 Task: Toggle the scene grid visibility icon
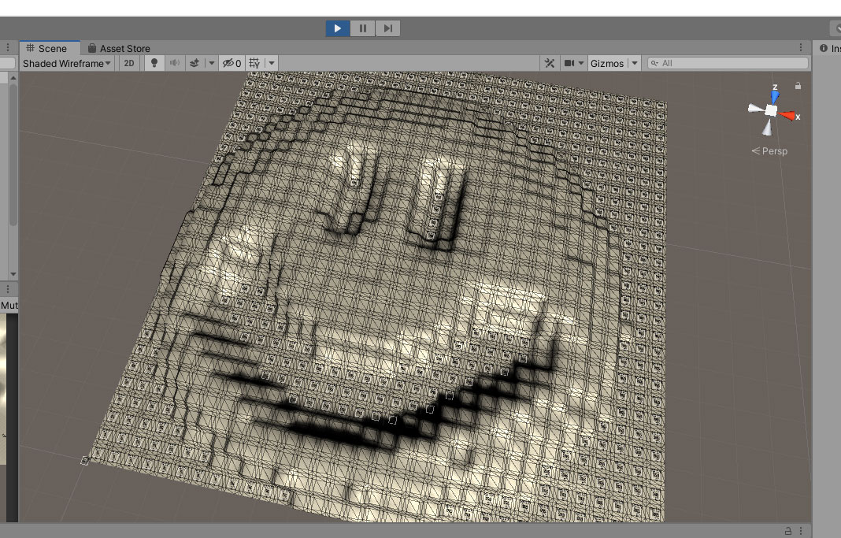[x=255, y=63]
